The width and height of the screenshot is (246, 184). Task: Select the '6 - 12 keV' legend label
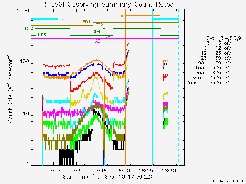tap(218, 48)
